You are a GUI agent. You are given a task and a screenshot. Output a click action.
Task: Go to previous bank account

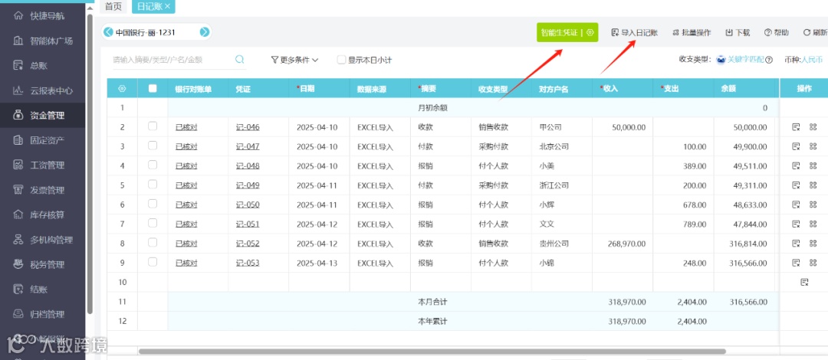(108, 32)
